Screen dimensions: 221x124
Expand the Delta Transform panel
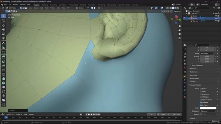[x=197, y=65]
